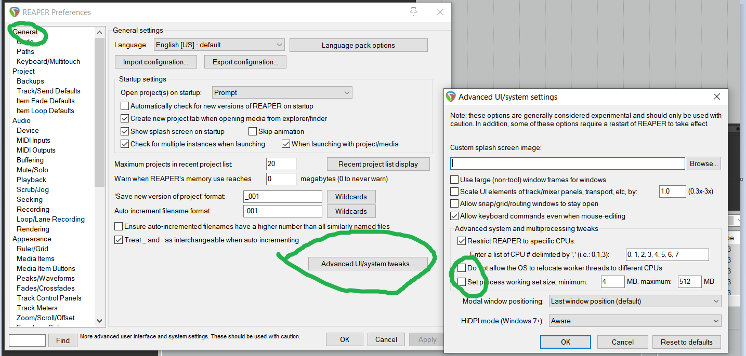Open Buffering preferences page
746x356 pixels.
tap(30, 160)
